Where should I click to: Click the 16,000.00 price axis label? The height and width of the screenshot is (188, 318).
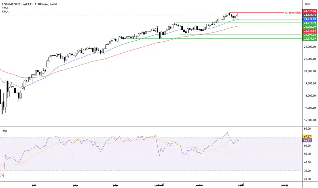tap(310, 120)
